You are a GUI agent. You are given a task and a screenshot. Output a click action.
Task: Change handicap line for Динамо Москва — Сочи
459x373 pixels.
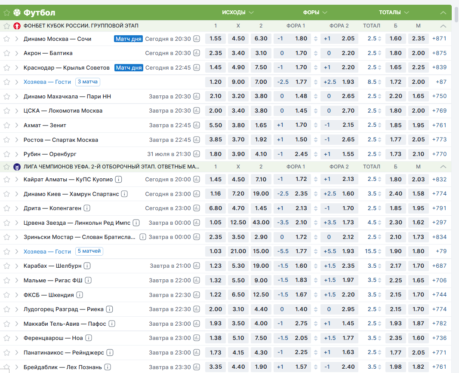(x=316, y=39)
